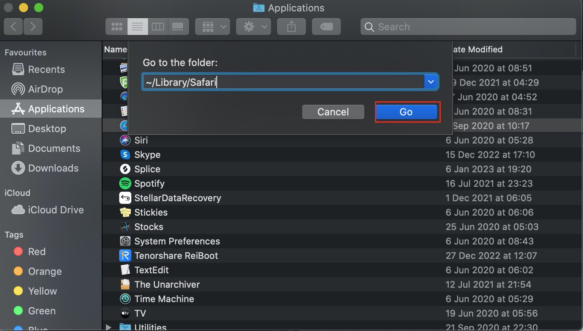The image size is (583, 331).
Task: Select the TV app icon
Action: [125, 313]
